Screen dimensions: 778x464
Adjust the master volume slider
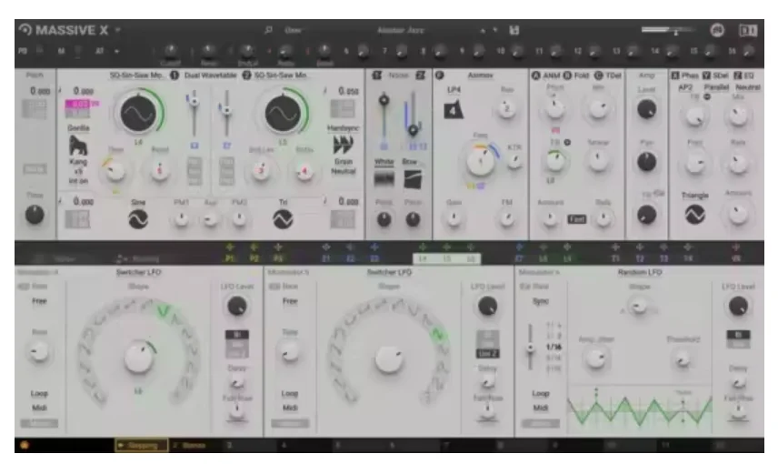point(666,30)
